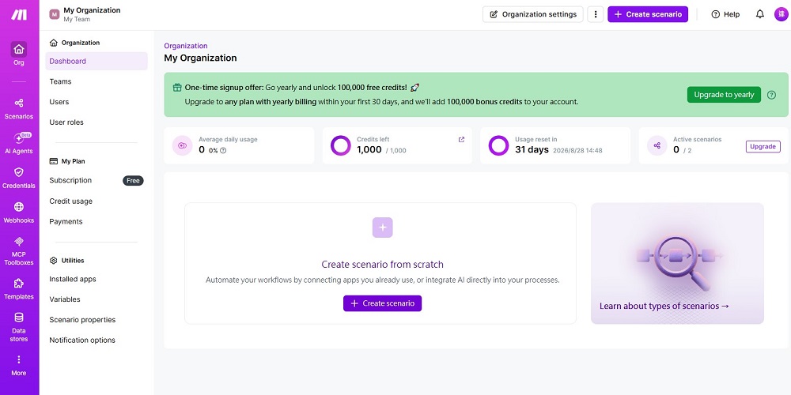Click the Free badge beside Subscription

pyautogui.click(x=133, y=180)
